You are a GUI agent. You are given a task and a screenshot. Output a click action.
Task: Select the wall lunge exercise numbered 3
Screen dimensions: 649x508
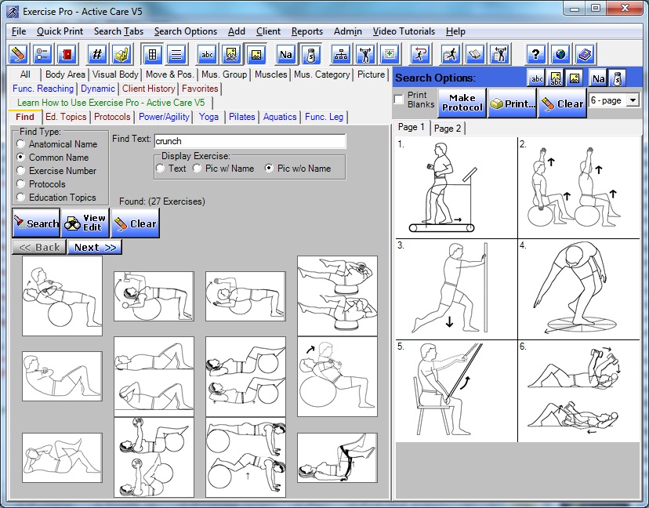click(456, 289)
